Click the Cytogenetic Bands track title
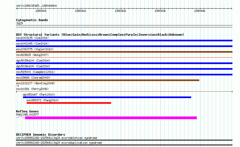 pos(32,20)
